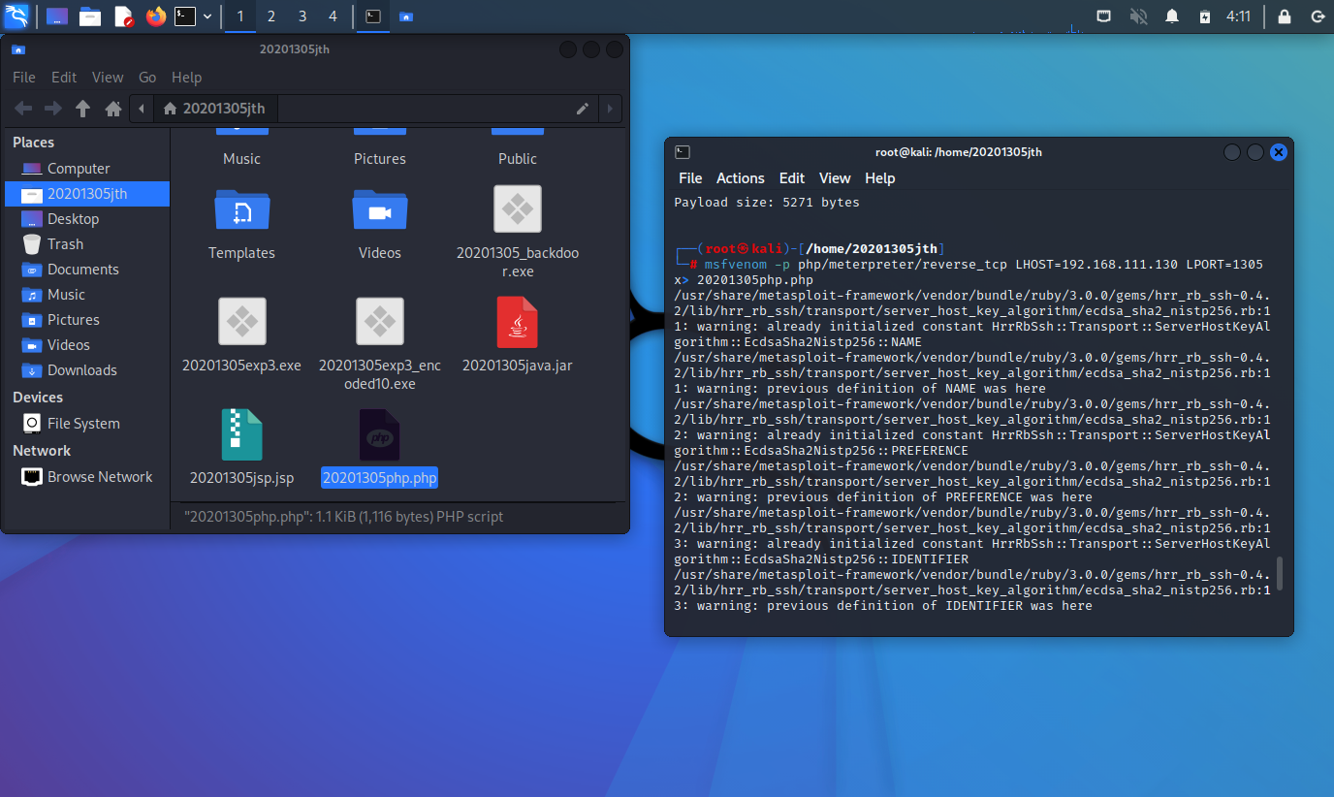Select the 20201305_backdoor.exe file icon
This screenshot has height=797, width=1334.
coord(518,208)
